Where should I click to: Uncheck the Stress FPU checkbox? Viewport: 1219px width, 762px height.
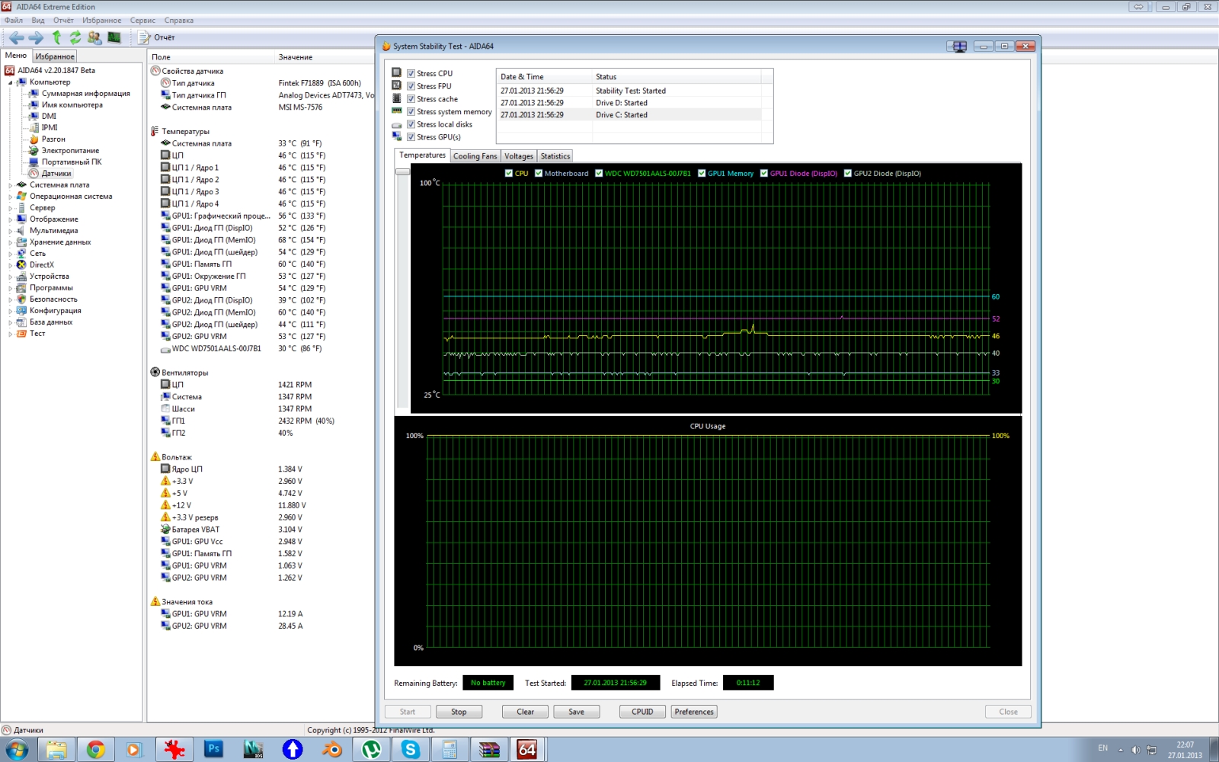[411, 86]
